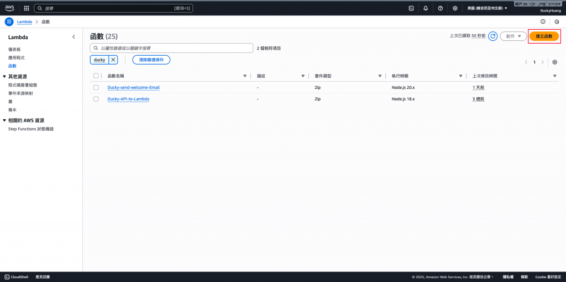Open the services grid menu
The height and width of the screenshot is (282, 566).
coord(27,8)
